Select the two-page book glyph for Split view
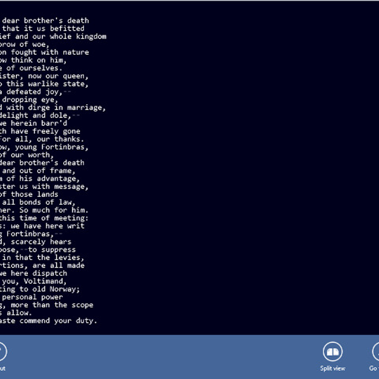Image resolution: width=379 pixels, height=379 pixels. tap(333, 352)
